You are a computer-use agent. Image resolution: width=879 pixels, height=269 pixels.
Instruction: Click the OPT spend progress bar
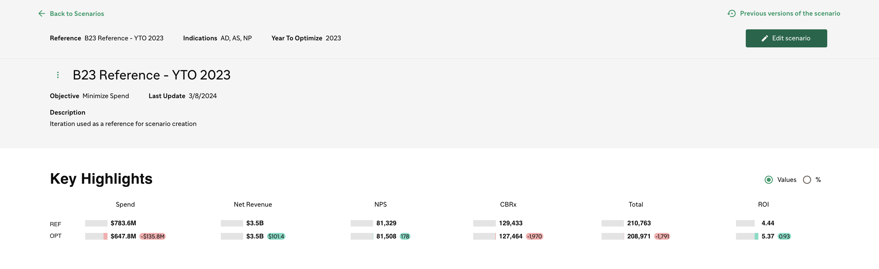pos(96,236)
